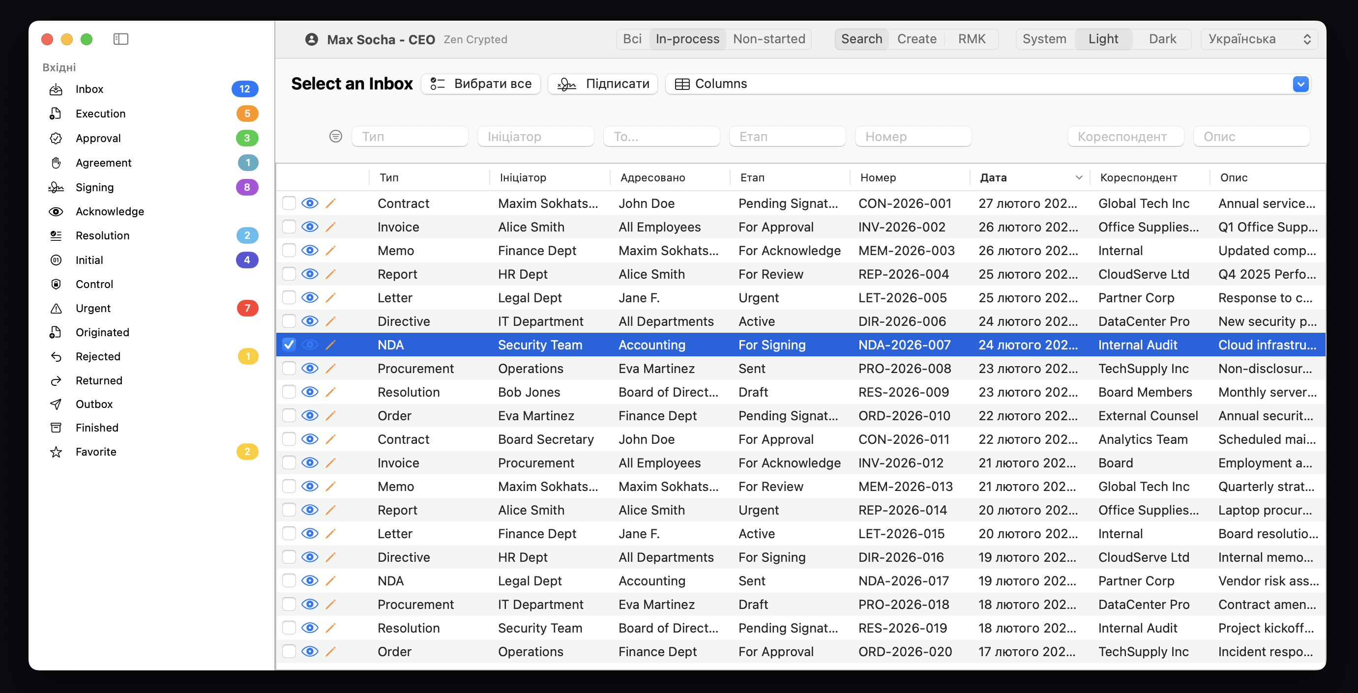The height and width of the screenshot is (693, 1358).
Task: Click the Дата column sort chevron
Action: point(1079,177)
